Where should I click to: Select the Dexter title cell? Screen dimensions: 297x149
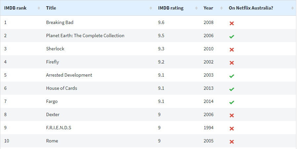click(x=53, y=114)
